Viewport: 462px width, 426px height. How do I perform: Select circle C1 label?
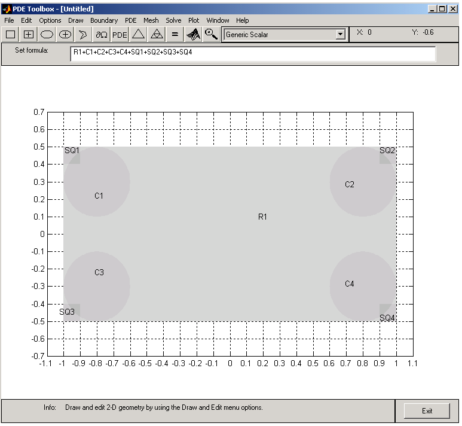tap(99, 196)
